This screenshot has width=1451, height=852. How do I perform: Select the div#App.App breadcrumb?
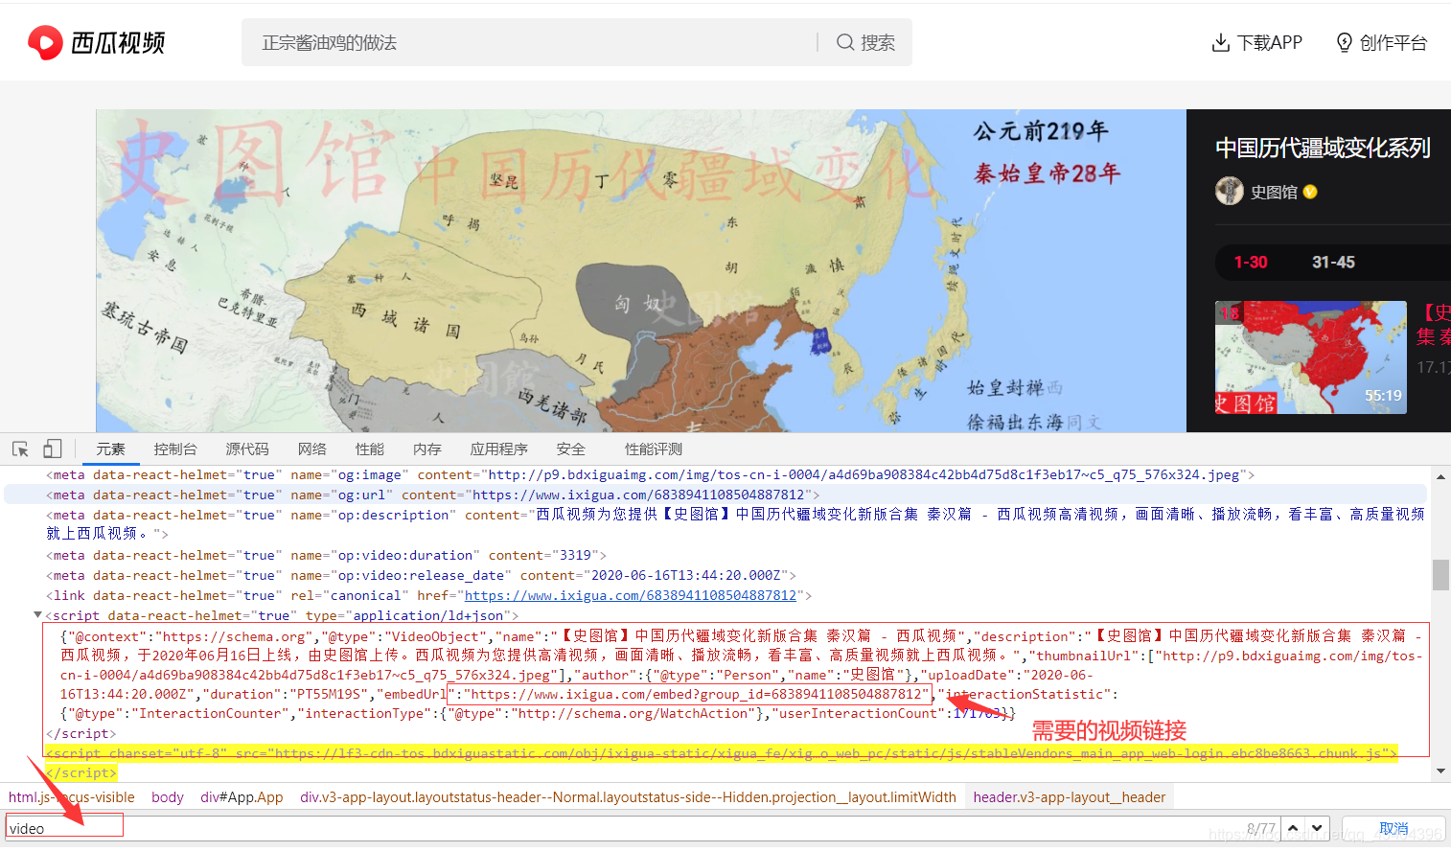pos(242,797)
